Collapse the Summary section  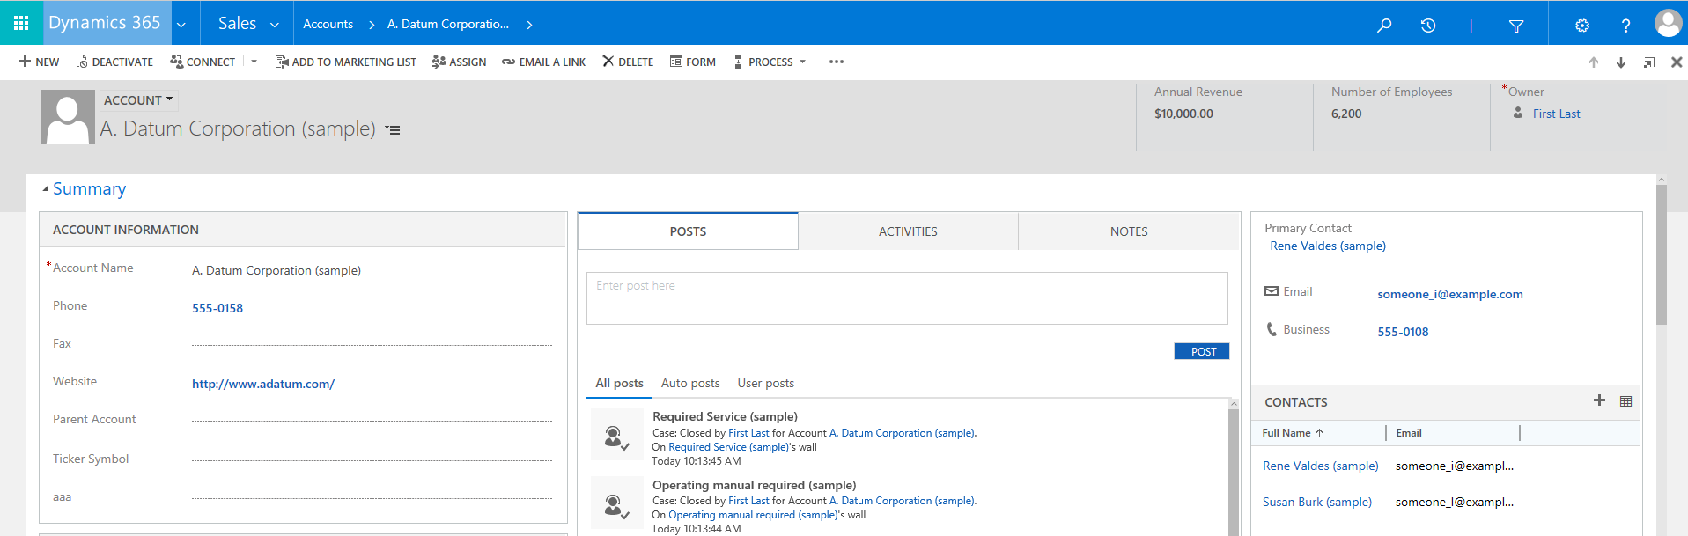(x=47, y=189)
